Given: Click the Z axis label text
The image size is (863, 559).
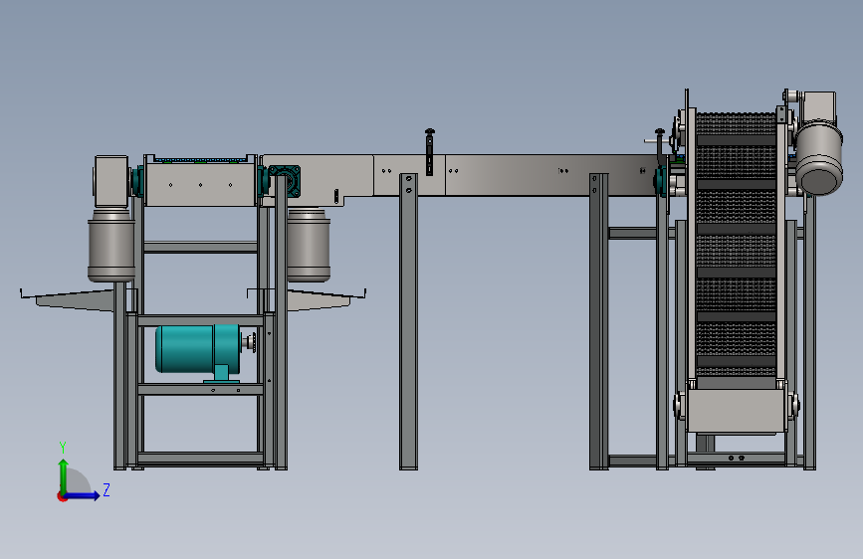Looking at the screenshot, I should [x=107, y=489].
